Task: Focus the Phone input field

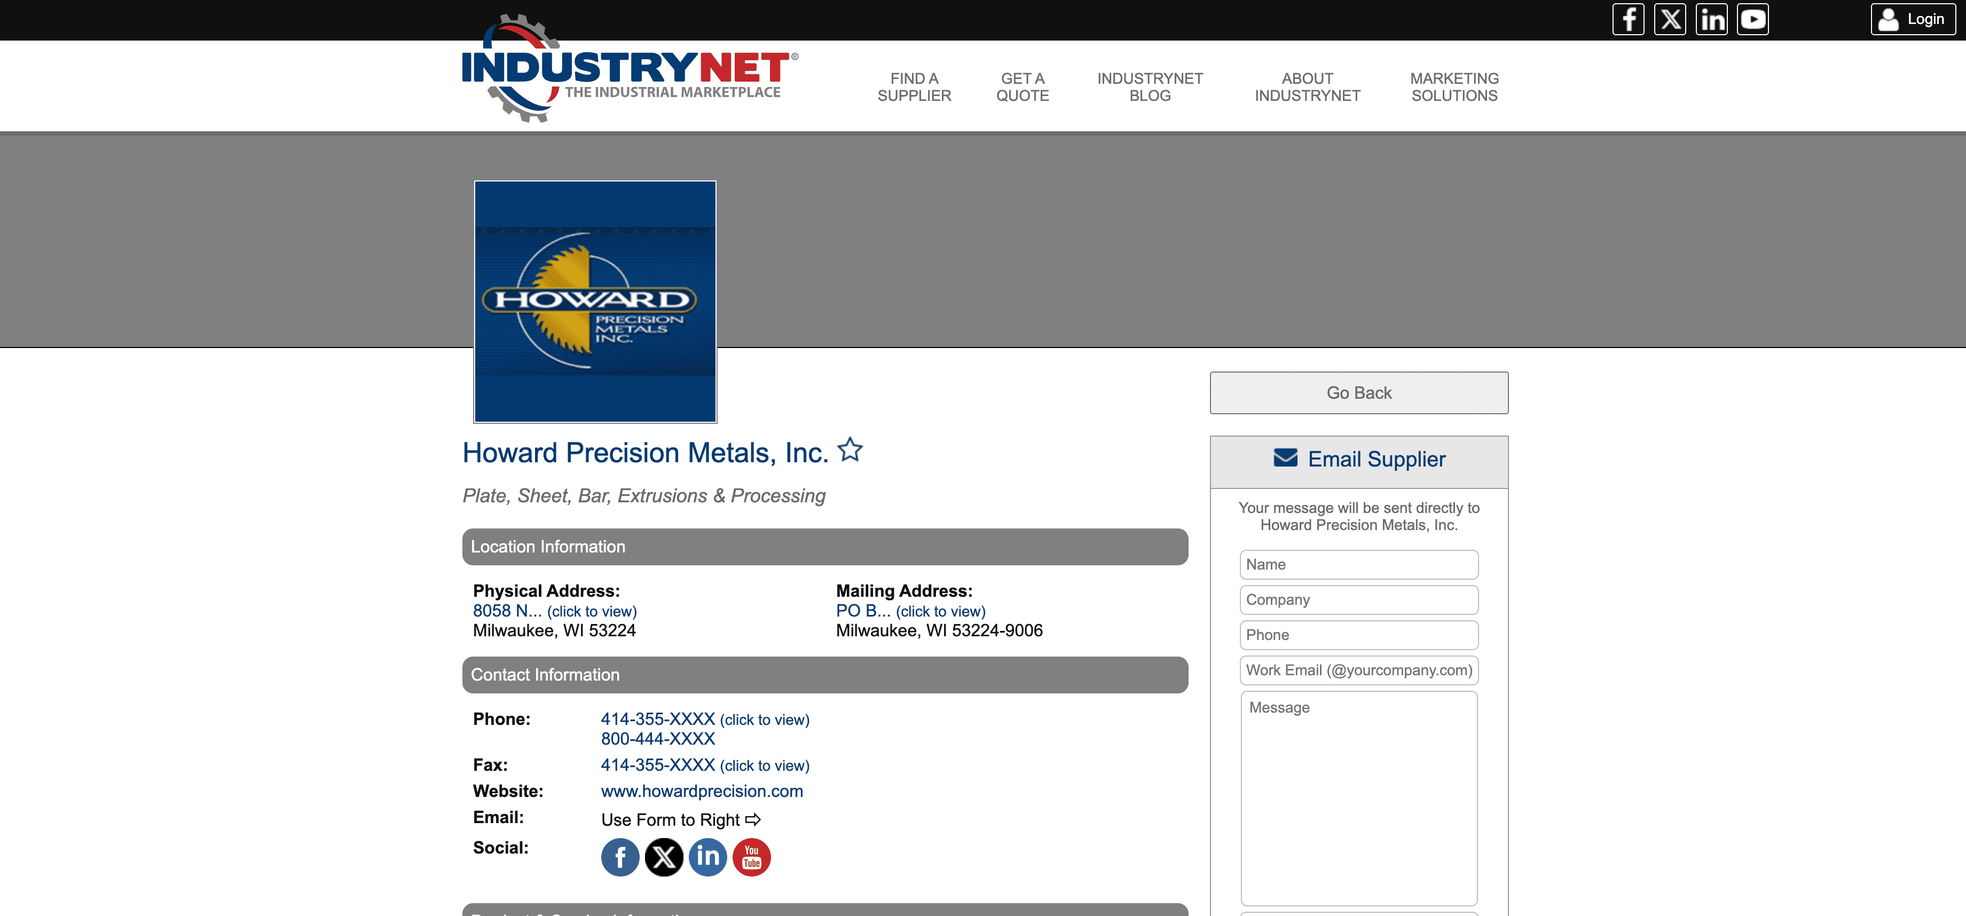Action: [x=1358, y=635]
